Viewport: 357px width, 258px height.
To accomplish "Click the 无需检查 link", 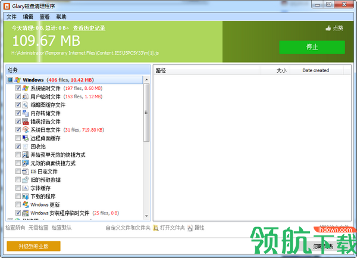I will 38,228.
